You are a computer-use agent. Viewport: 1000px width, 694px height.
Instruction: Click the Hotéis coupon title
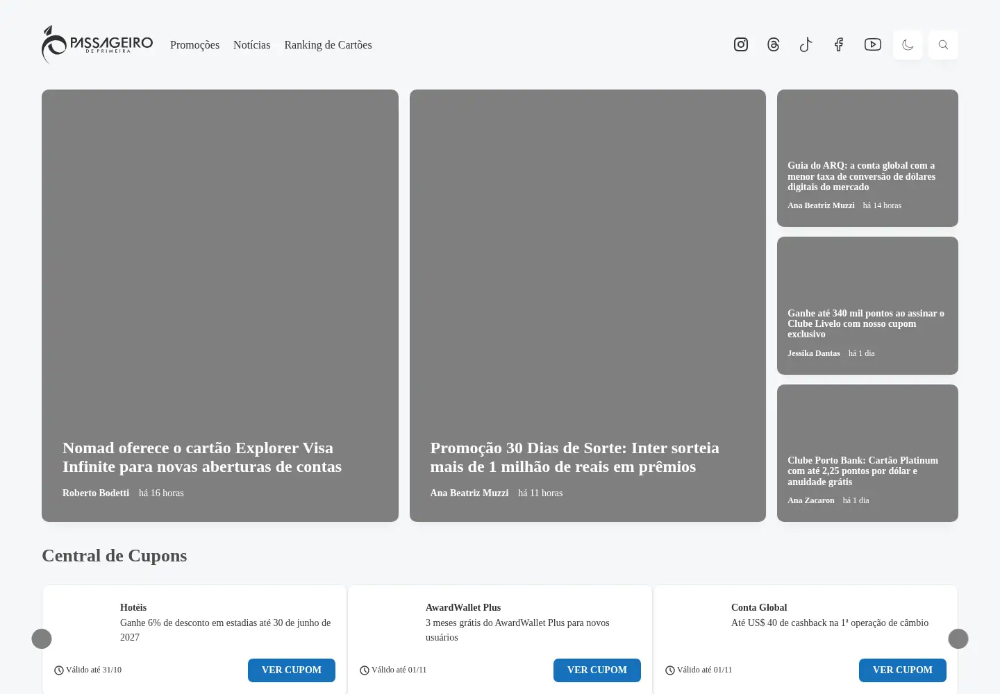tap(133, 607)
